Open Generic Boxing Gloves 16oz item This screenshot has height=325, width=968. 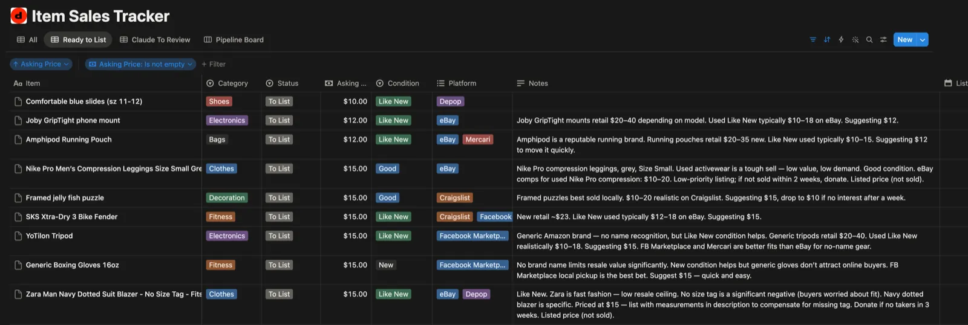coord(72,265)
